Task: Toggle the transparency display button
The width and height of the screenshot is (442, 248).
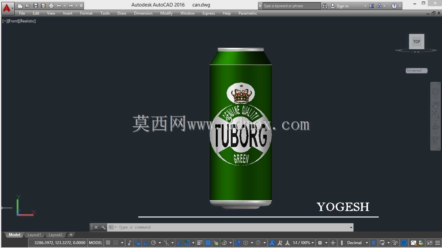Action: [208, 242]
